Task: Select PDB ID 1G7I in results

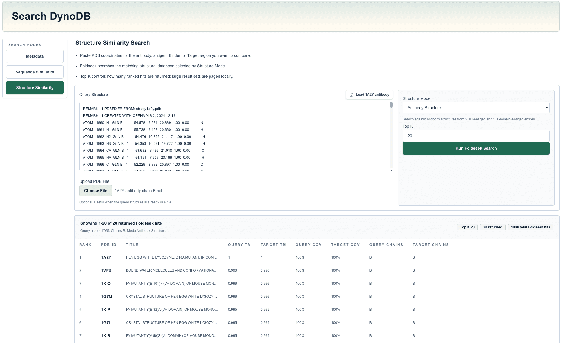Action: coord(105,323)
